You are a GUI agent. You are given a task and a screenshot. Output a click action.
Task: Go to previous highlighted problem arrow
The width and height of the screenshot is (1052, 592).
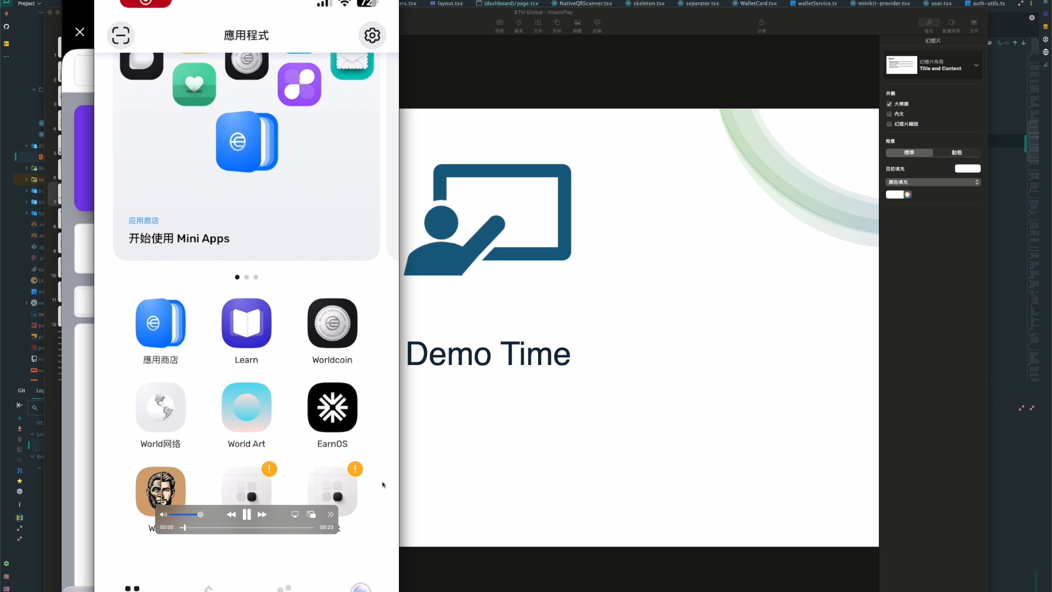click(1015, 43)
